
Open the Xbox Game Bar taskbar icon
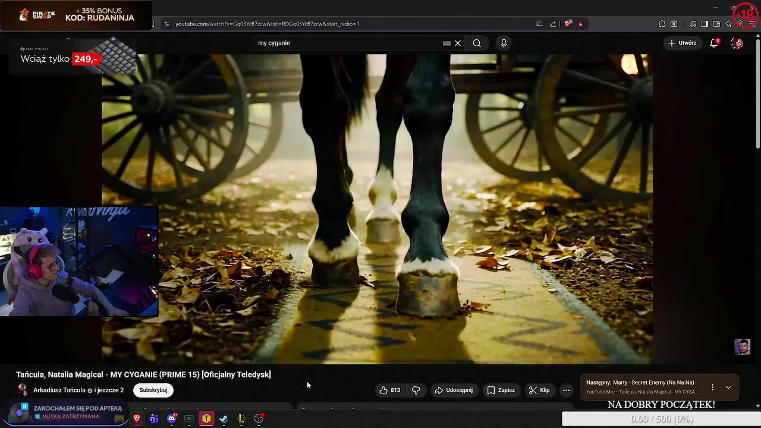point(189,418)
